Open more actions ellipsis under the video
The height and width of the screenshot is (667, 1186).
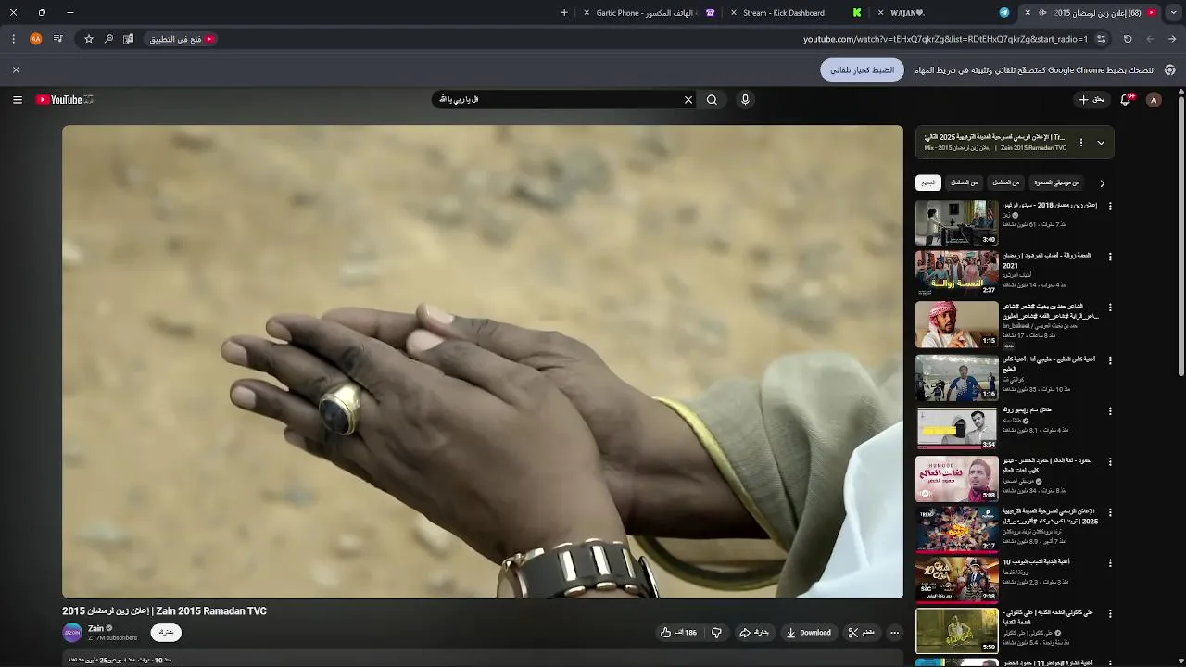894,633
